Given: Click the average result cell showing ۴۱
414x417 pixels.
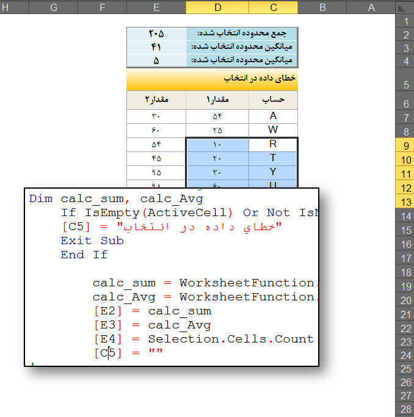Looking at the screenshot, I should point(156,47).
